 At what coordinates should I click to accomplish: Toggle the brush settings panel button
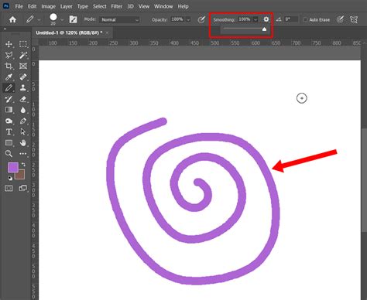(73, 19)
